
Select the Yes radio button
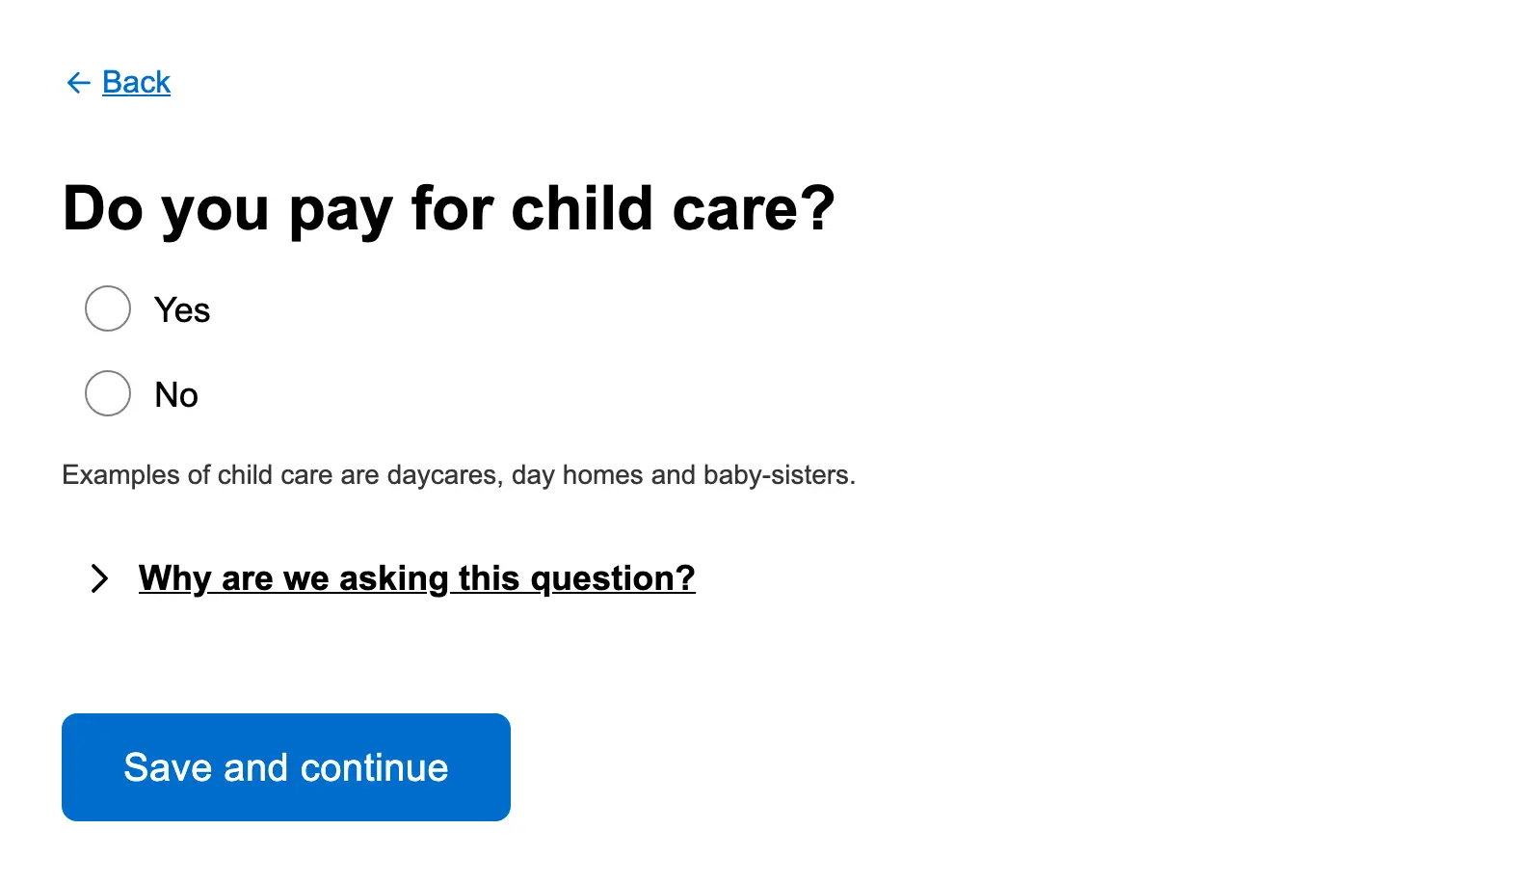(x=108, y=308)
